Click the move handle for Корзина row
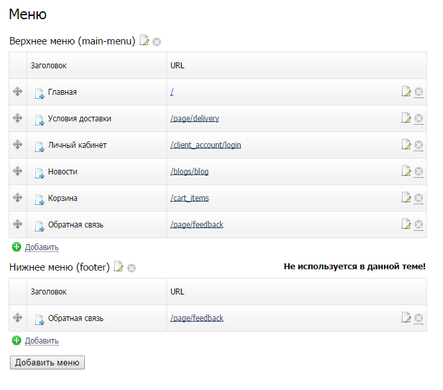This screenshot has height=390, width=443. click(17, 197)
